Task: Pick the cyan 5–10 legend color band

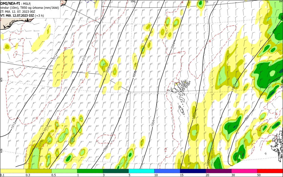Action: pos(141,171)
